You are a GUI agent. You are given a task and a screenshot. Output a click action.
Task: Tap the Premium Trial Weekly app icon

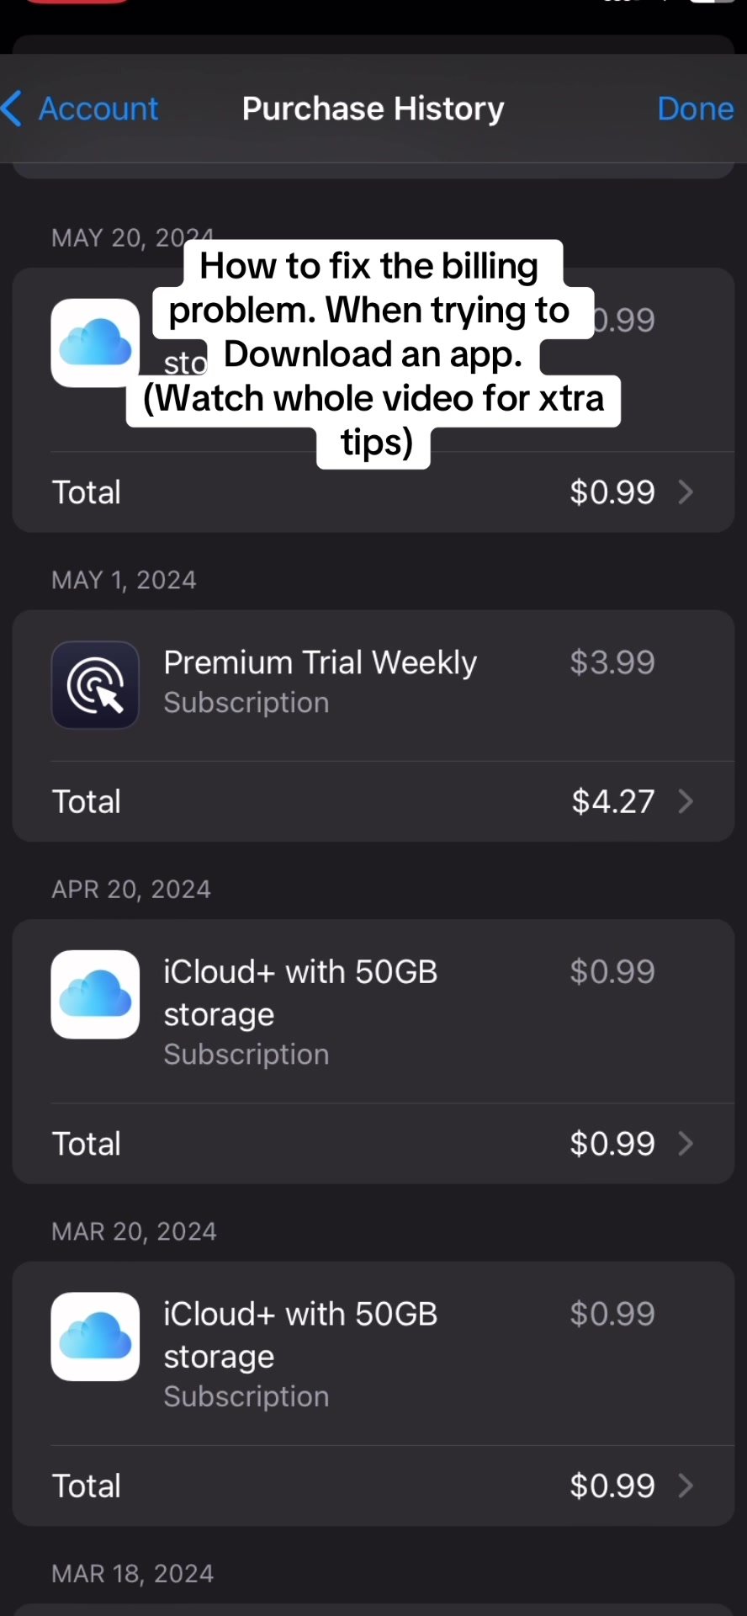click(x=95, y=684)
